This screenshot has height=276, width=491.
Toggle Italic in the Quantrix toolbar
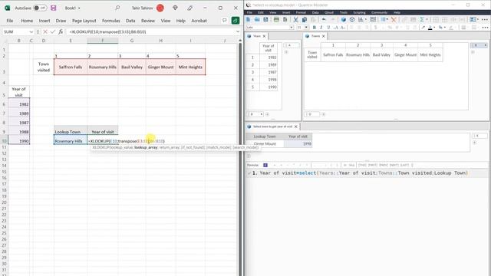click(x=321, y=28)
